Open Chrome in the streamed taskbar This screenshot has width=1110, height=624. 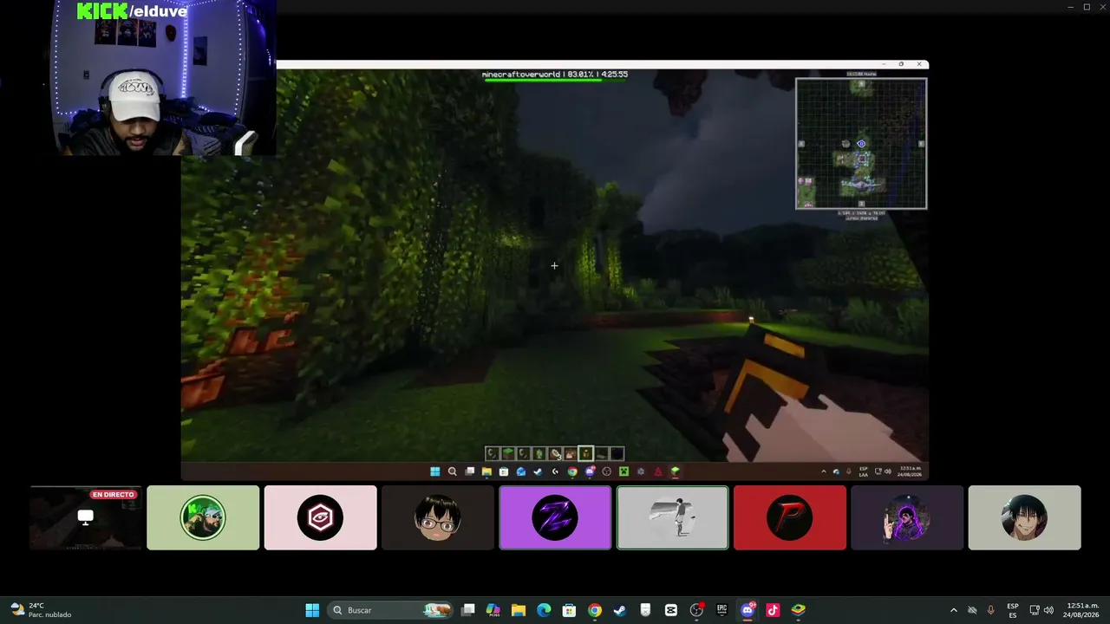point(572,471)
